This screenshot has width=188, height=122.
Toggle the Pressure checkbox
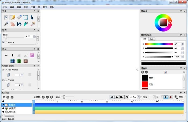pyautogui.click(x=3, y=42)
